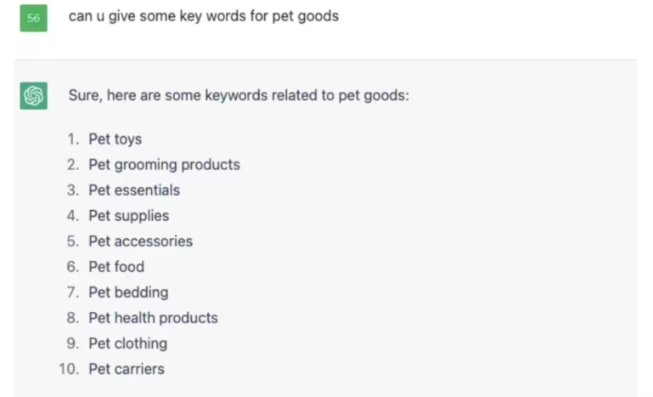Image resolution: width=653 pixels, height=397 pixels.
Task: Select the 'Pet toys' list item
Action: point(115,139)
